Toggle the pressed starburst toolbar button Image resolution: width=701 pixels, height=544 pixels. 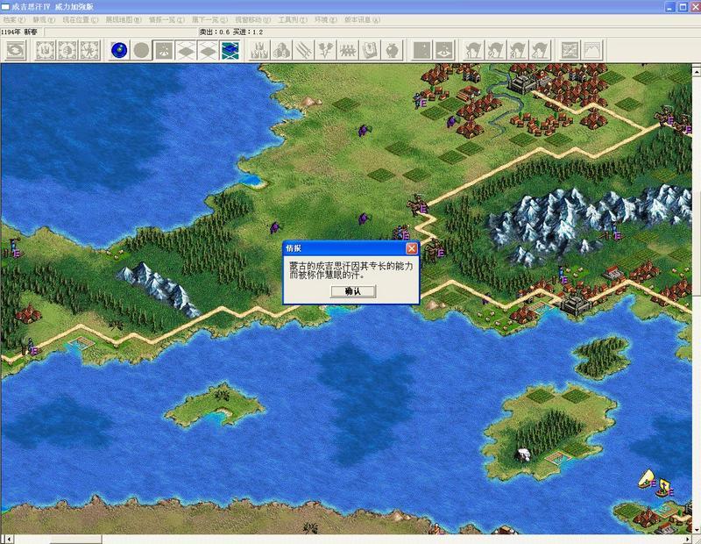163,50
